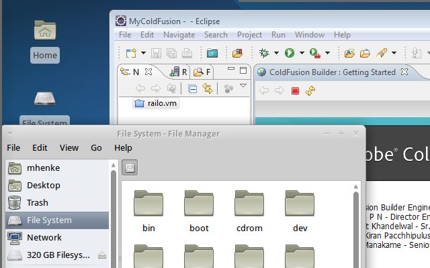Switch to the F file search tab
430x268 pixels.
(202, 72)
